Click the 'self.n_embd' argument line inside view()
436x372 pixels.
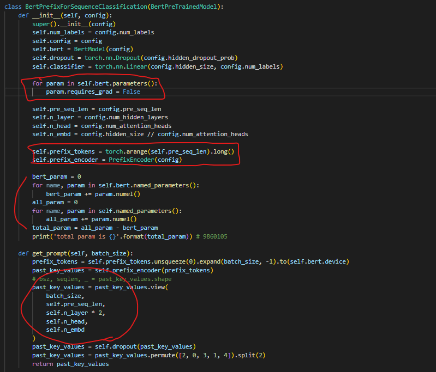pos(65,330)
